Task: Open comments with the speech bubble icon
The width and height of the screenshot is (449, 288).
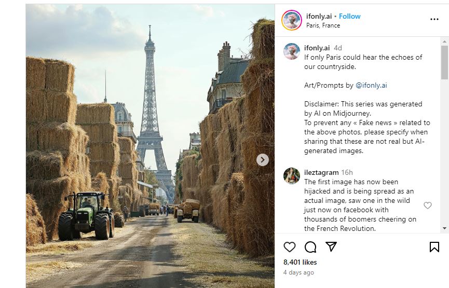Action: [310, 247]
